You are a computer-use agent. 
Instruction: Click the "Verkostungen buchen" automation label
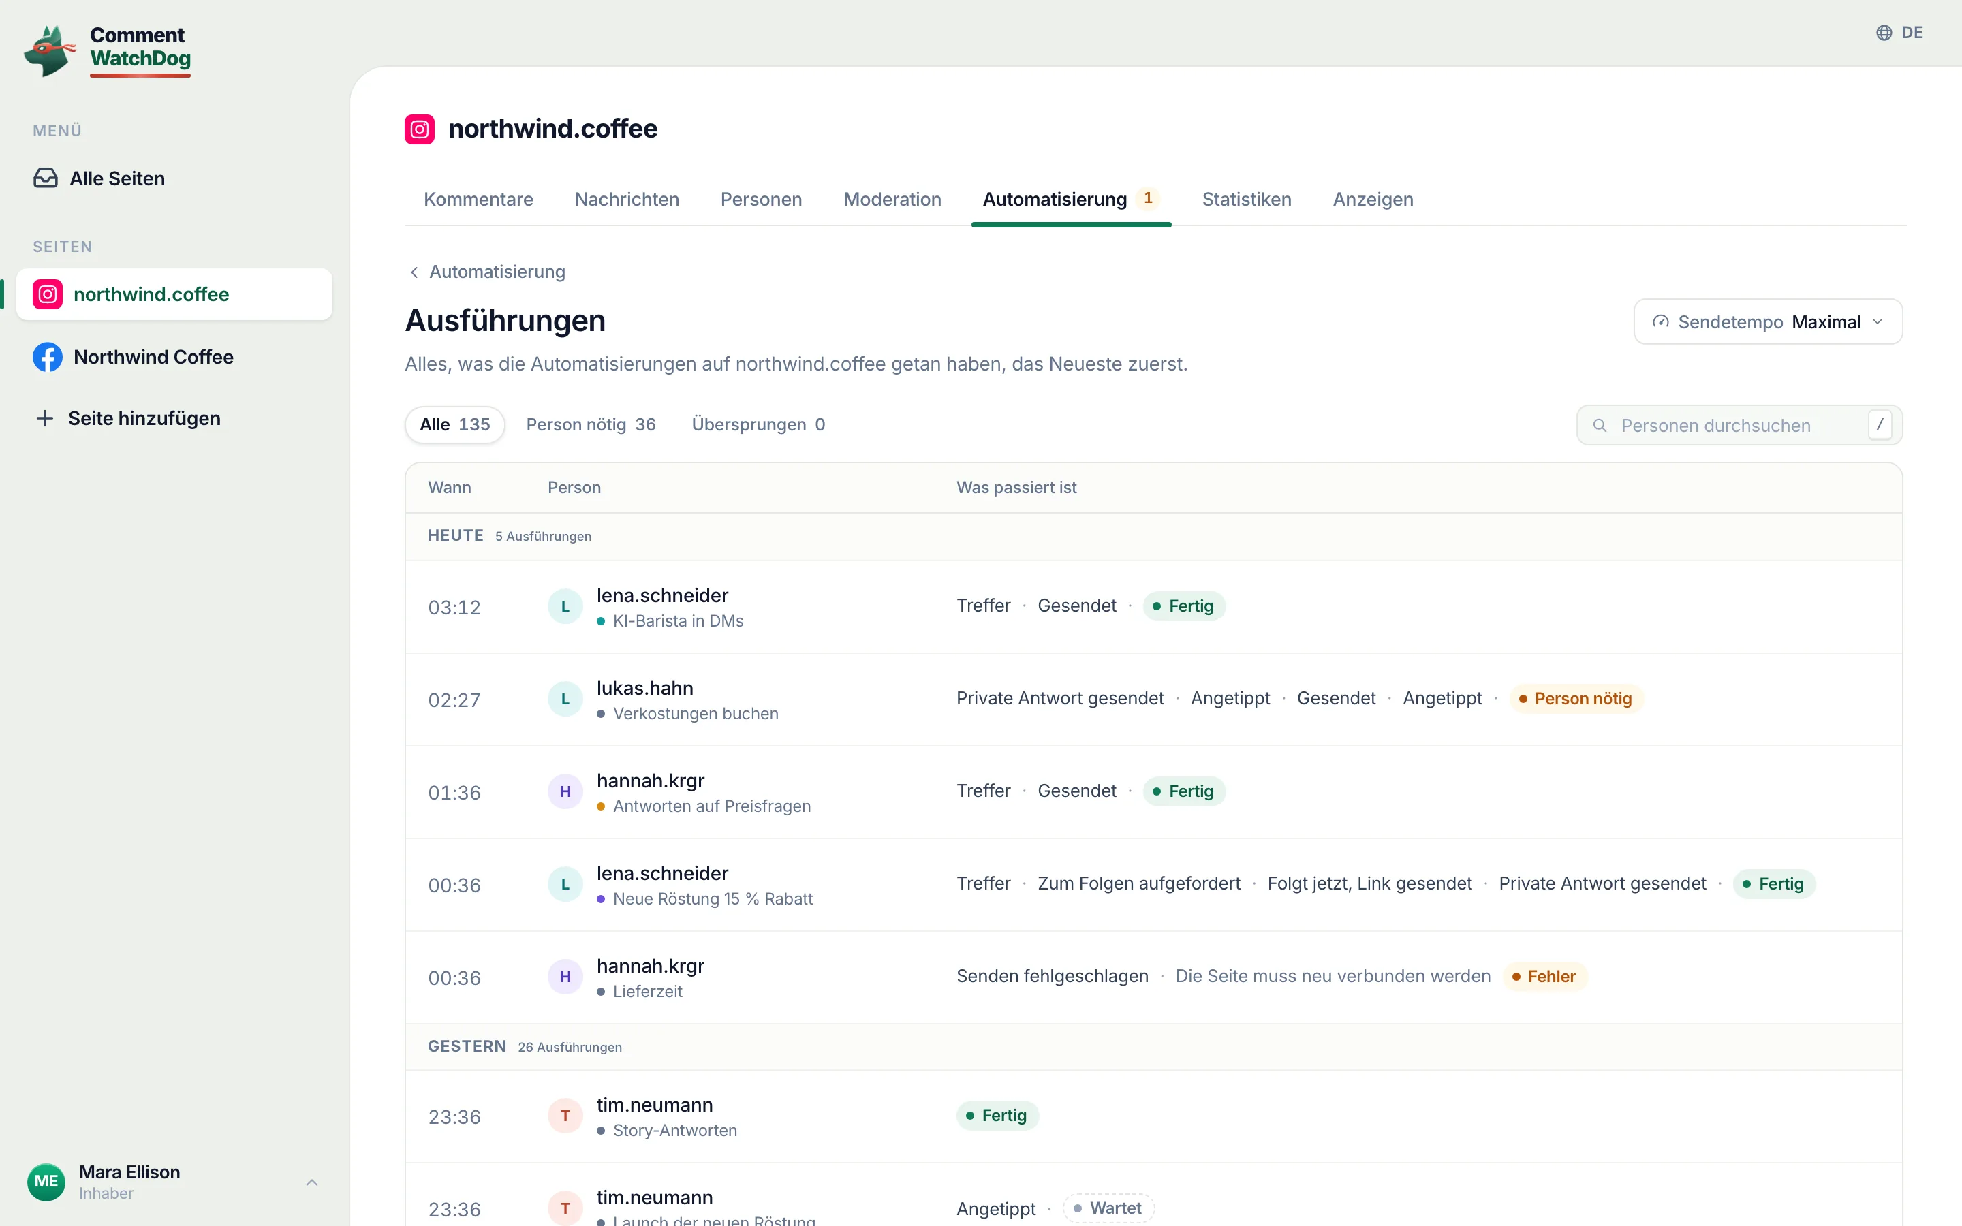[696, 714]
